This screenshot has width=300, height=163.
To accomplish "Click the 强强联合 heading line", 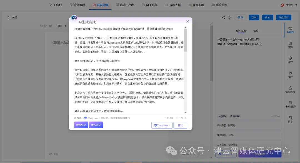I will (x=97, y=61).
